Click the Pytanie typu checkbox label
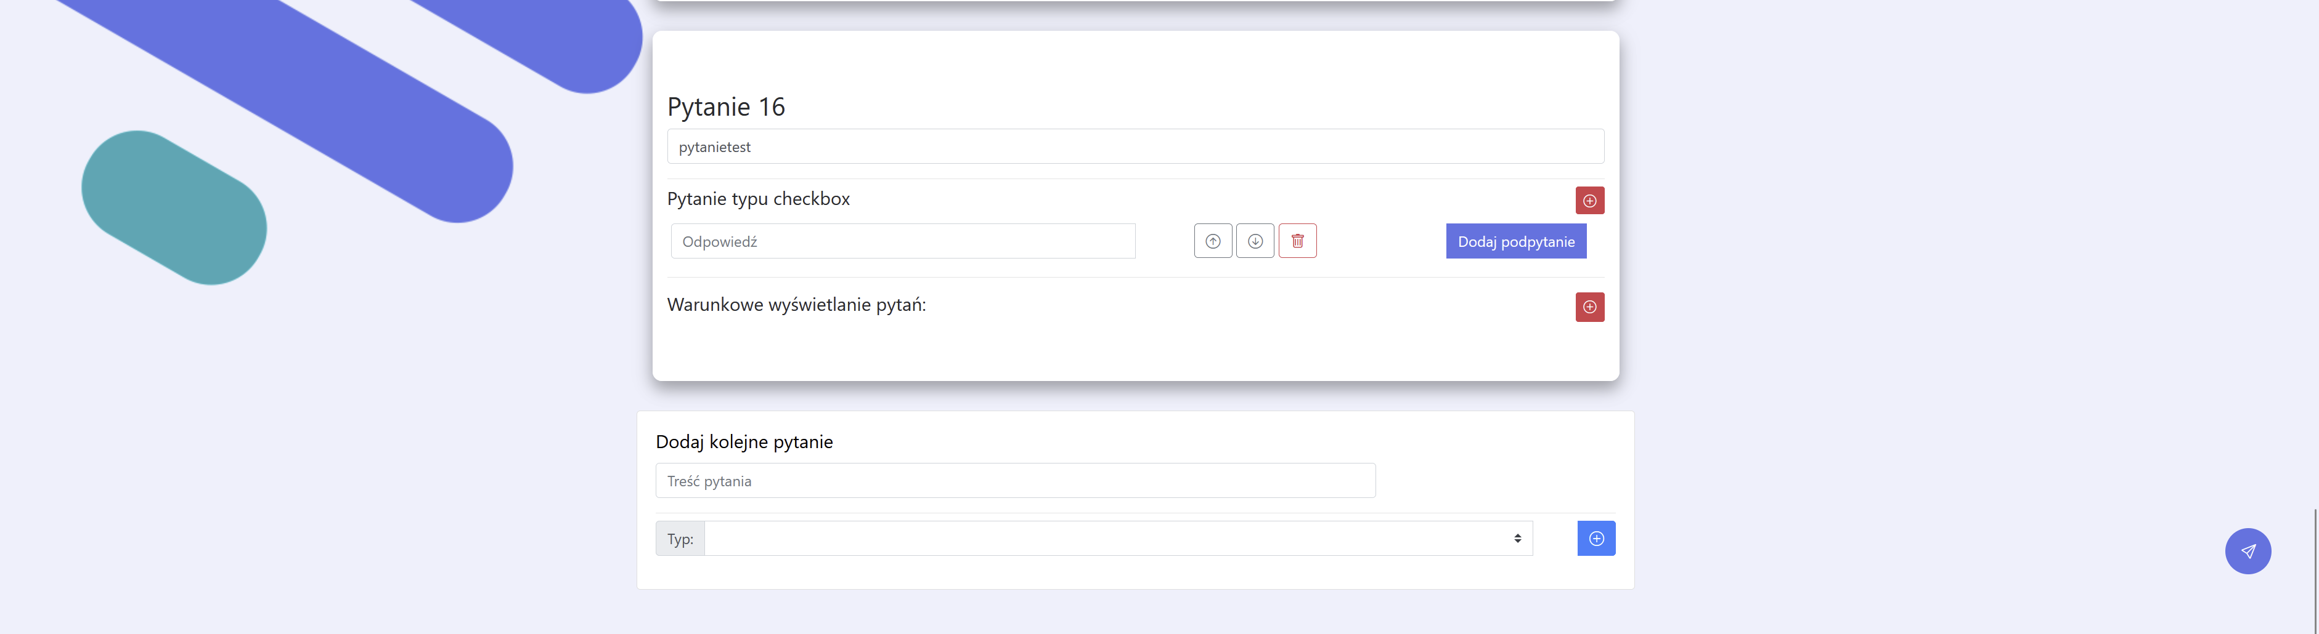Image resolution: width=2319 pixels, height=634 pixels. click(758, 199)
